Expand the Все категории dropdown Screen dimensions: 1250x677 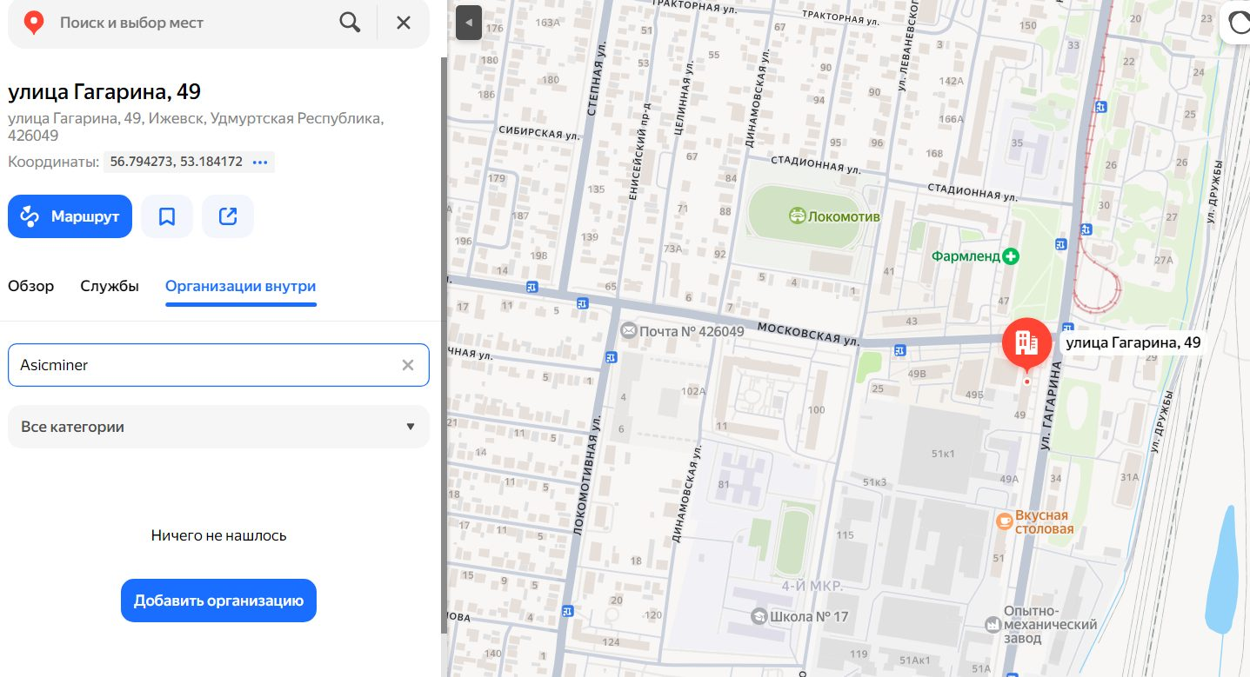point(218,427)
